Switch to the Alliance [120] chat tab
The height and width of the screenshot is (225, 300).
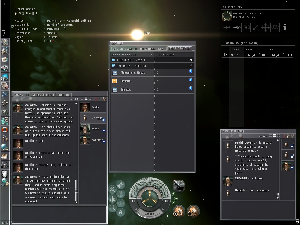[x=43, y=95]
